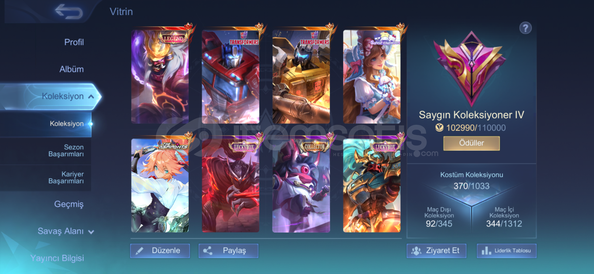Open the question mark help icon
Screen dimensions: 594x274
point(525,28)
